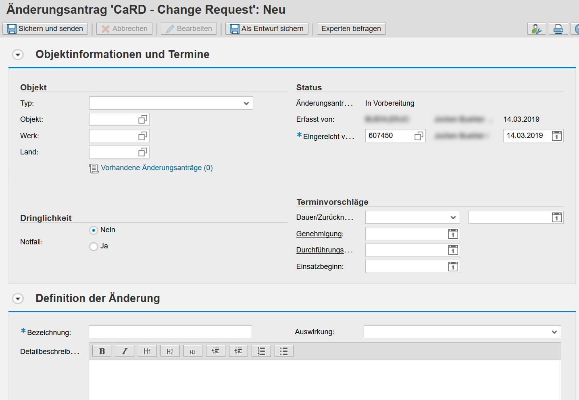579x400 pixels.
Task: Click the increase indent icon
Action: (x=238, y=351)
